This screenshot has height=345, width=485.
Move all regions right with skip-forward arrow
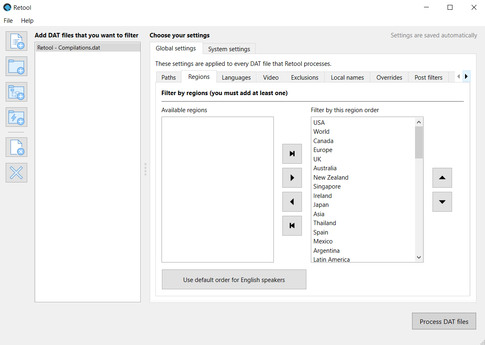[292, 154]
